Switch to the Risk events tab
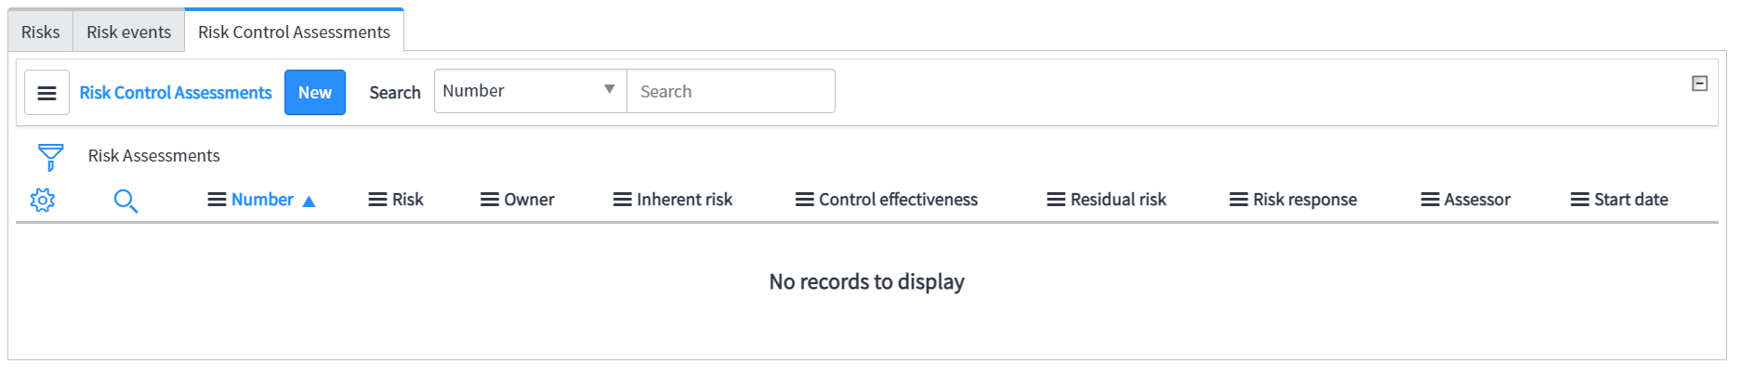This screenshot has width=1741, height=377. point(129,32)
